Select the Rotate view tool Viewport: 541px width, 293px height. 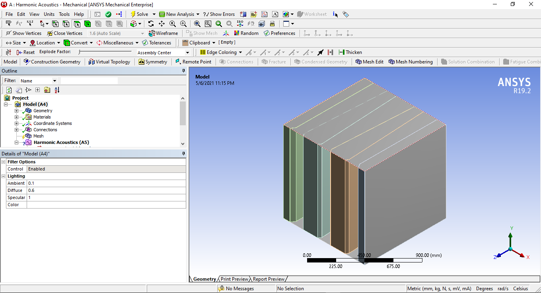point(151,23)
